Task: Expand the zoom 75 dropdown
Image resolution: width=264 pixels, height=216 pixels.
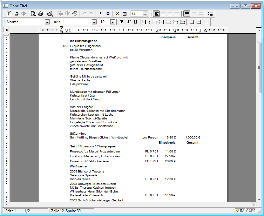Action: pyautogui.click(x=145, y=14)
